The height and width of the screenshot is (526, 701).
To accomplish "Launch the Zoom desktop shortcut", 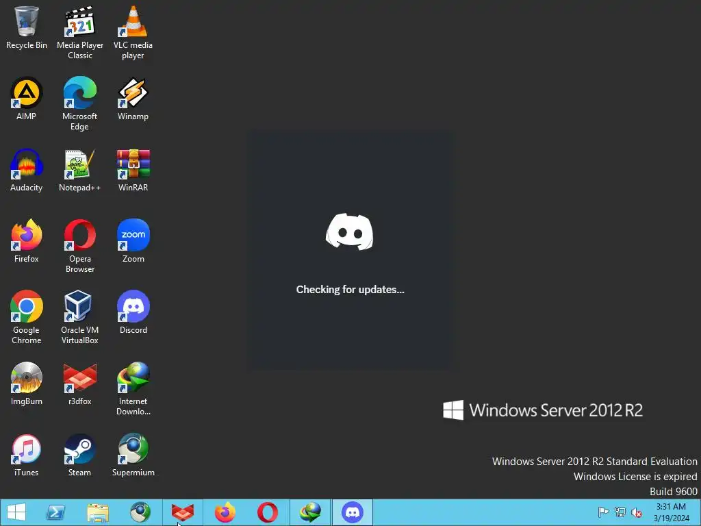I will coord(133,241).
